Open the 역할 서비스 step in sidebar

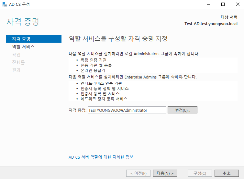(x=23, y=47)
